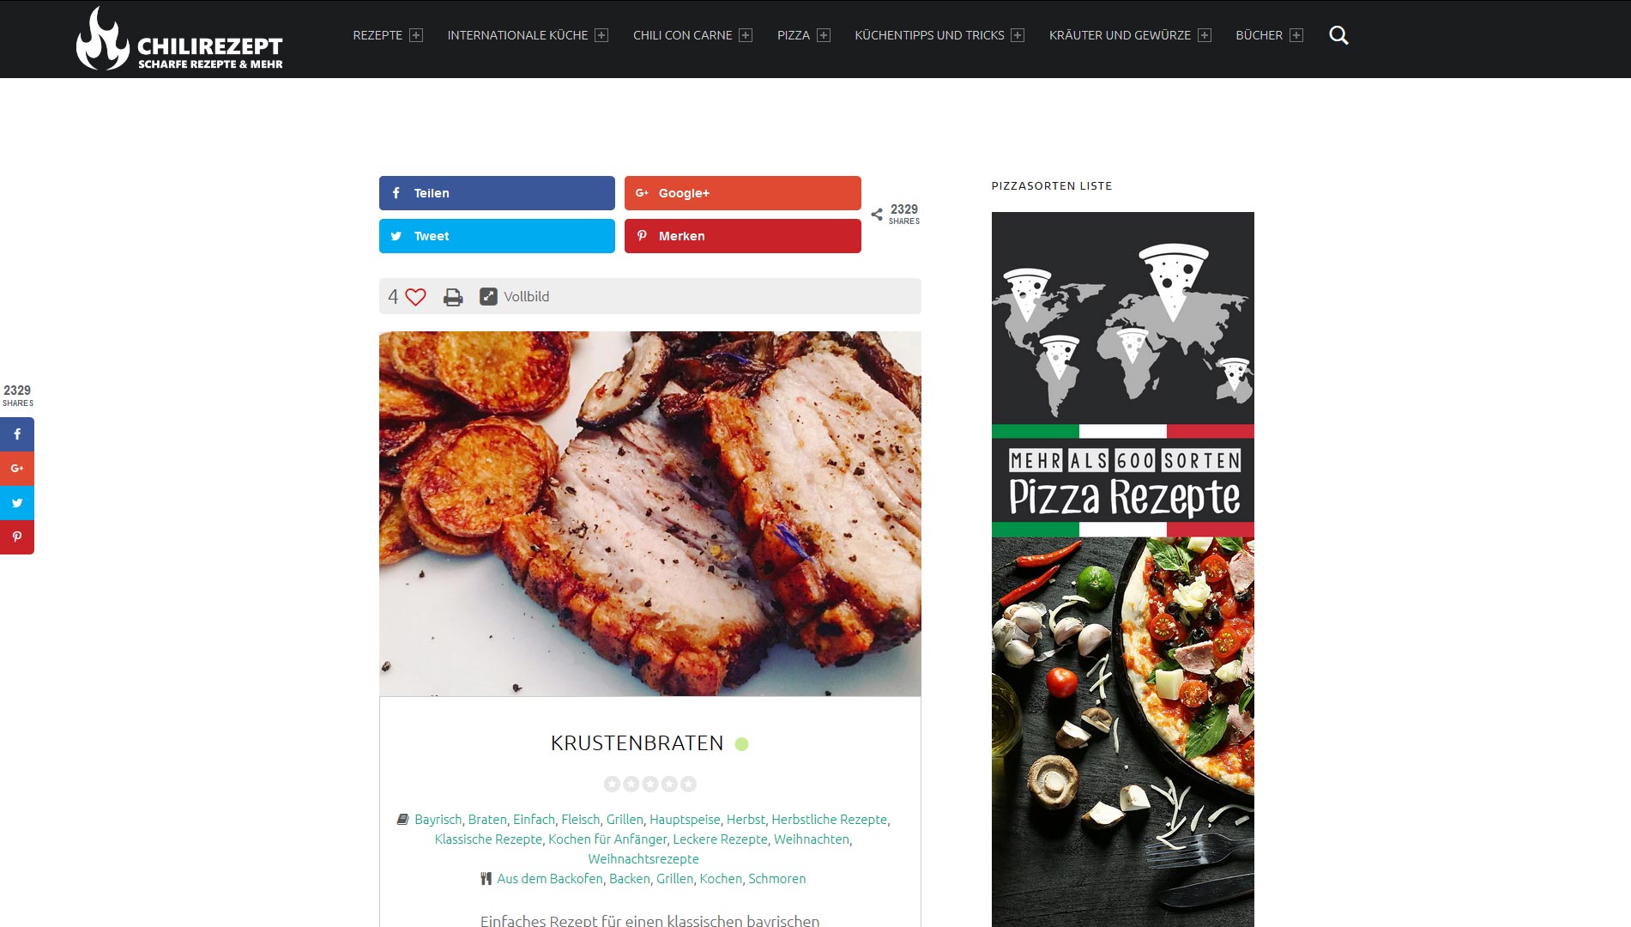
Task: Open the Pizza Rezepte banner image
Action: point(1122,569)
